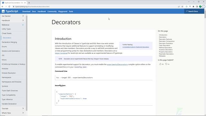
Task: Open Tools in the top navigation
Action: point(71,12)
